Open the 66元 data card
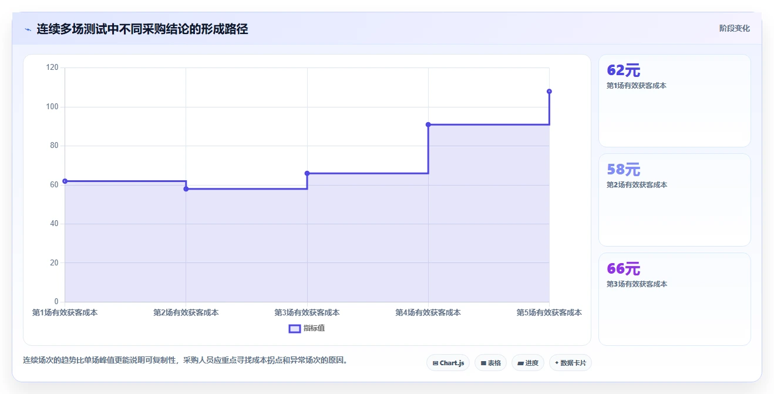Image resolution: width=774 pixels, height=394 pixels. click(674, 299)
